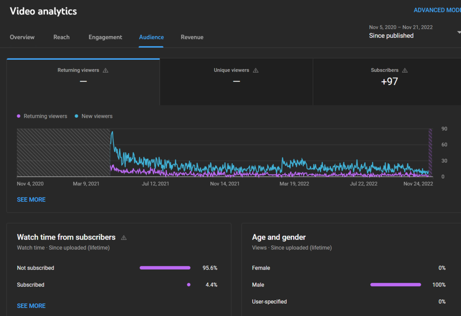The image size is (461, 316).
Task: Open the Reach tab
Action: pyautogui.click(x=61, y=37)
